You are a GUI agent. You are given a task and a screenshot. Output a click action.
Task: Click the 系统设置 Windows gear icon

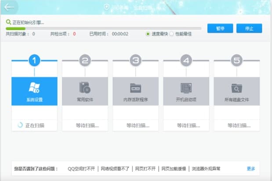[x=34, y=87]
